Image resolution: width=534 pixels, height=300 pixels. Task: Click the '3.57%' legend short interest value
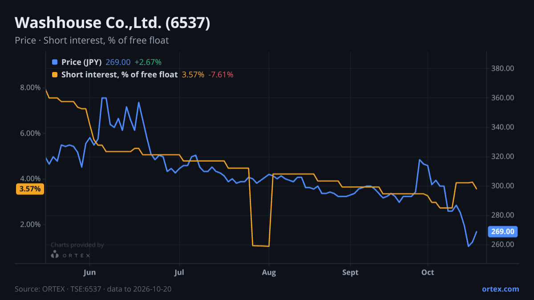tap(193, 75)
